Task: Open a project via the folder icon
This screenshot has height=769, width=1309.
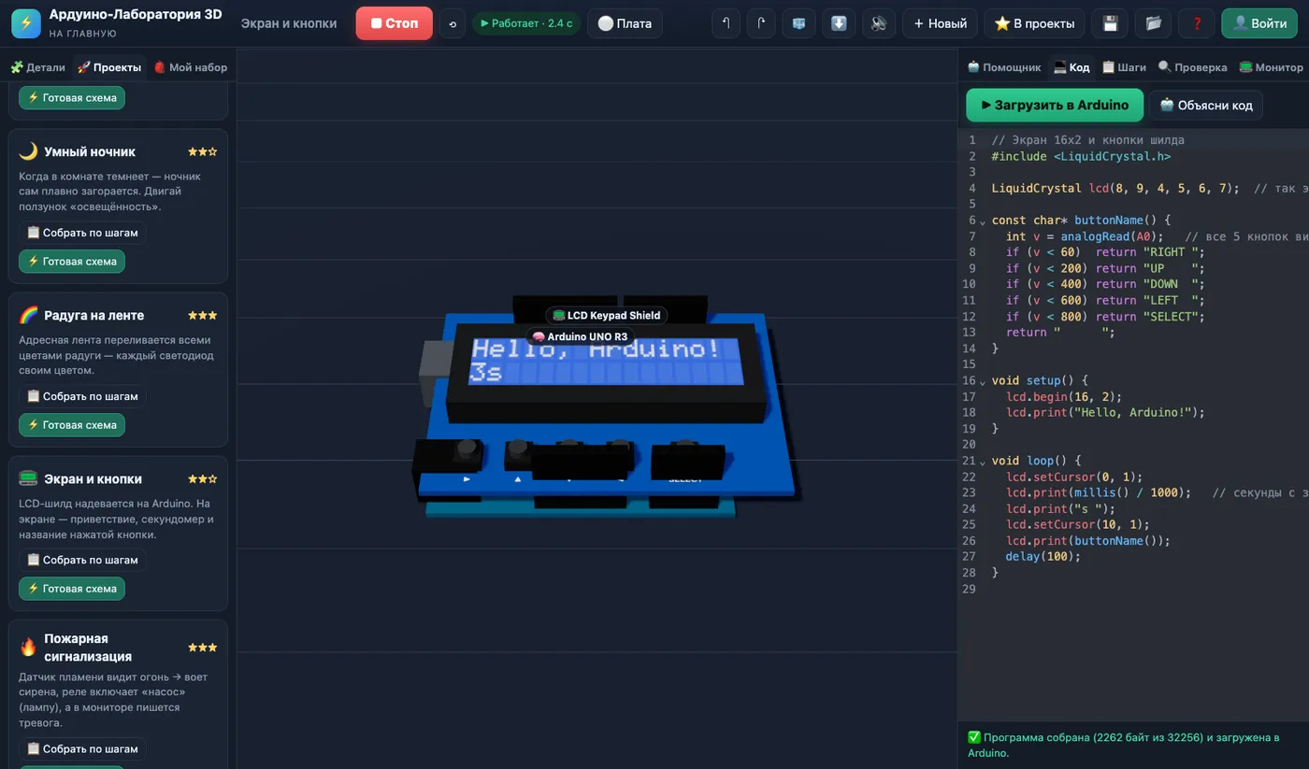Action: 1153,23
